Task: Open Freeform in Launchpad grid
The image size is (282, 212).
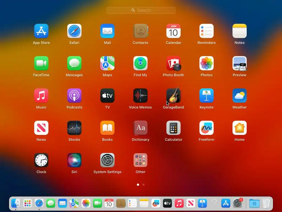Action: coord(207,128)
